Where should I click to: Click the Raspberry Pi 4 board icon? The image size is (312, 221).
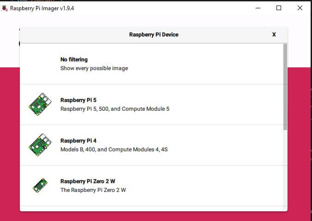(x=40, y=145)
